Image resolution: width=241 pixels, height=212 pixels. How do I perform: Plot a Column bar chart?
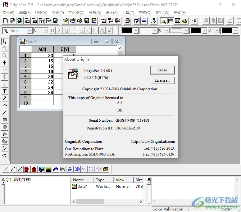pos(34,169)
